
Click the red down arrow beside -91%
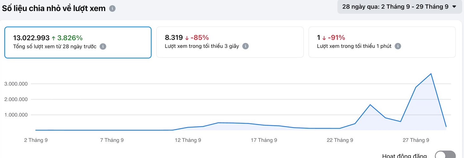tap(324, 38)
